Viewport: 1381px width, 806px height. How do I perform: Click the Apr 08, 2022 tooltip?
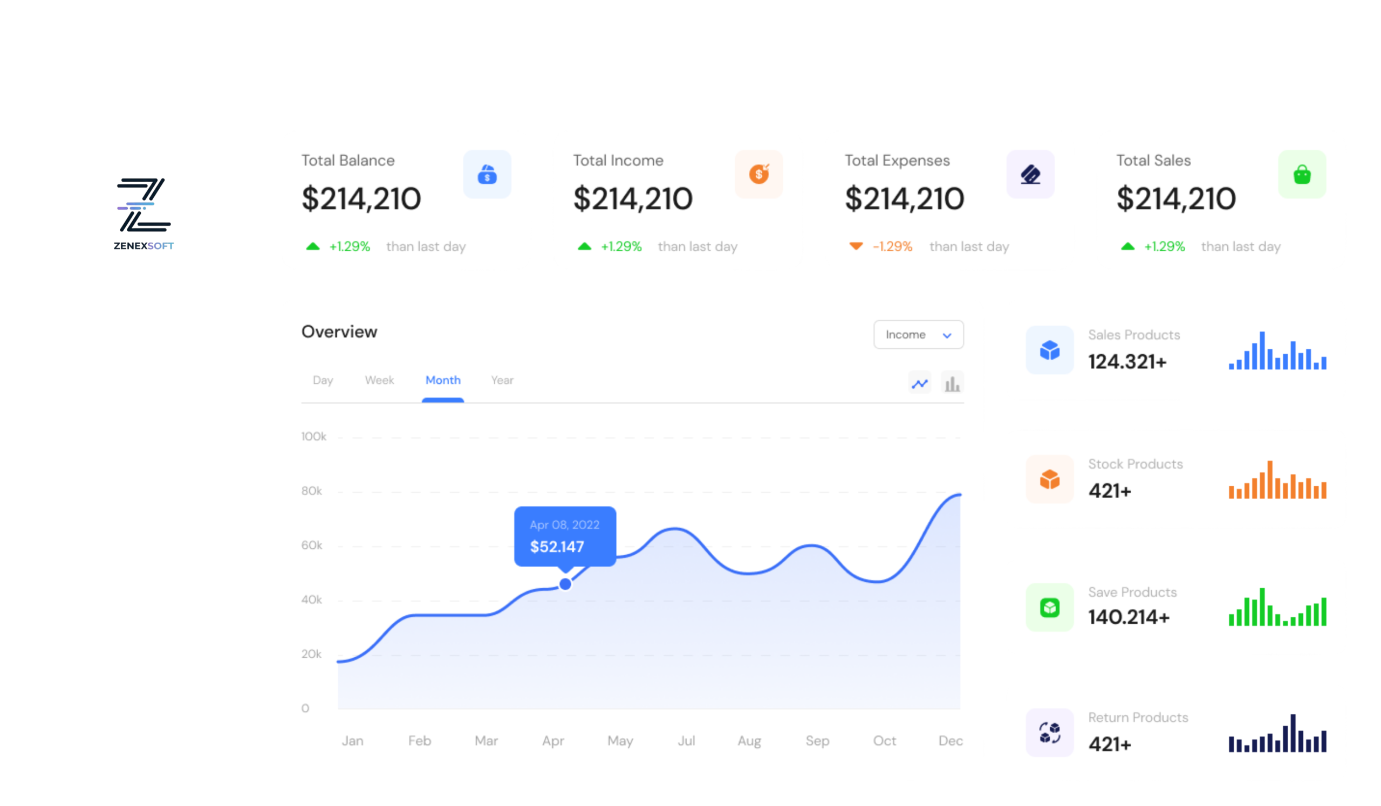pyautogui.click(x=564, y=535)
